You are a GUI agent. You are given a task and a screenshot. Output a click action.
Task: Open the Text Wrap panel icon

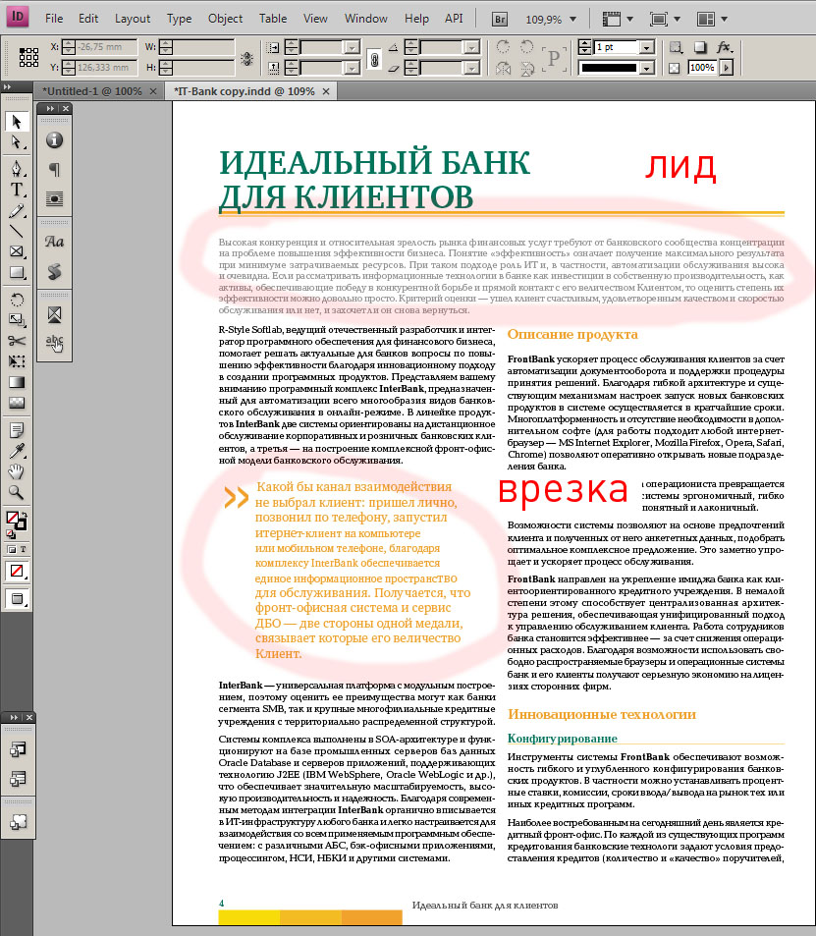point(54,198)
